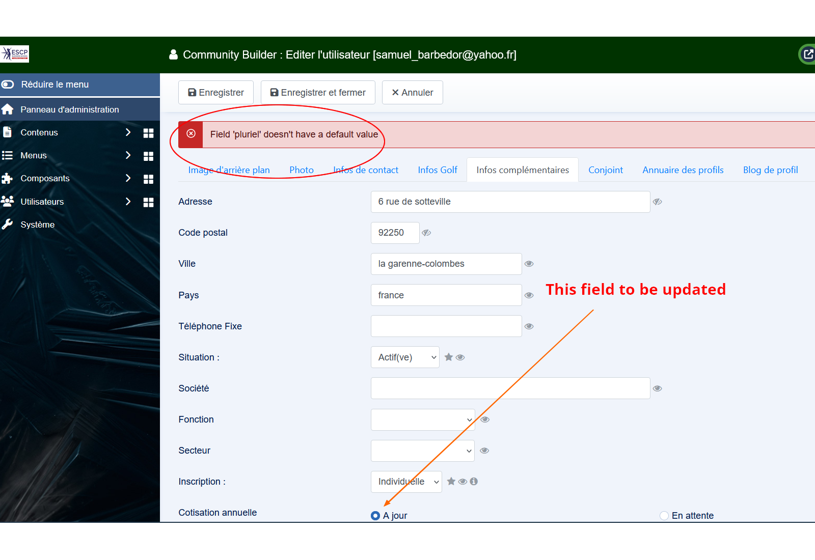Select the A jour radio button
This screenshot has width=815, height=560.
point(375,516)
